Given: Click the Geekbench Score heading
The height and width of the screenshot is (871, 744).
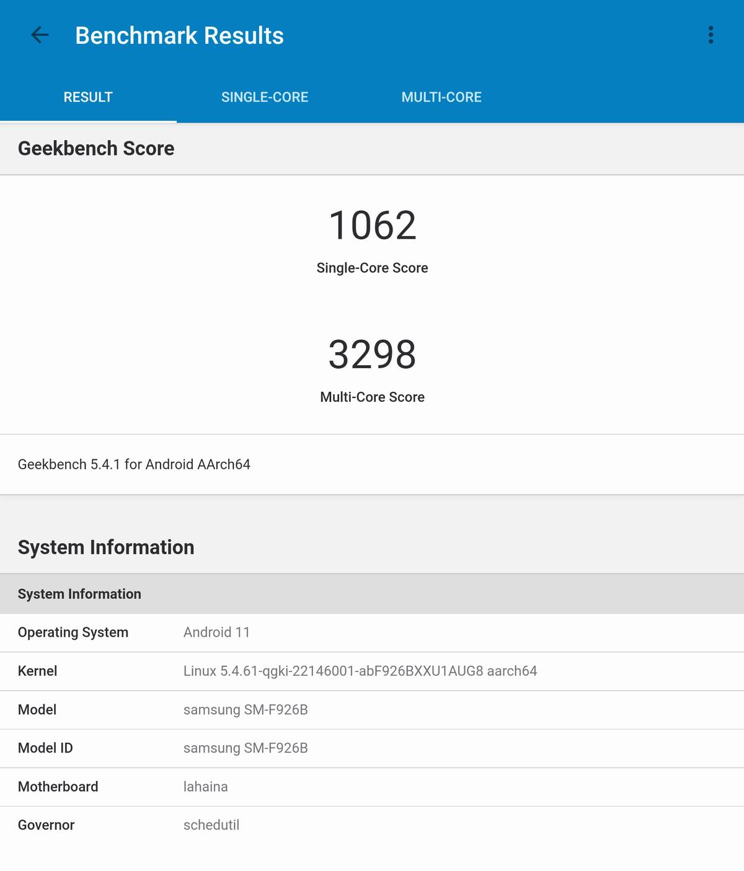Looking at the screenshot, I should [96, 149].
